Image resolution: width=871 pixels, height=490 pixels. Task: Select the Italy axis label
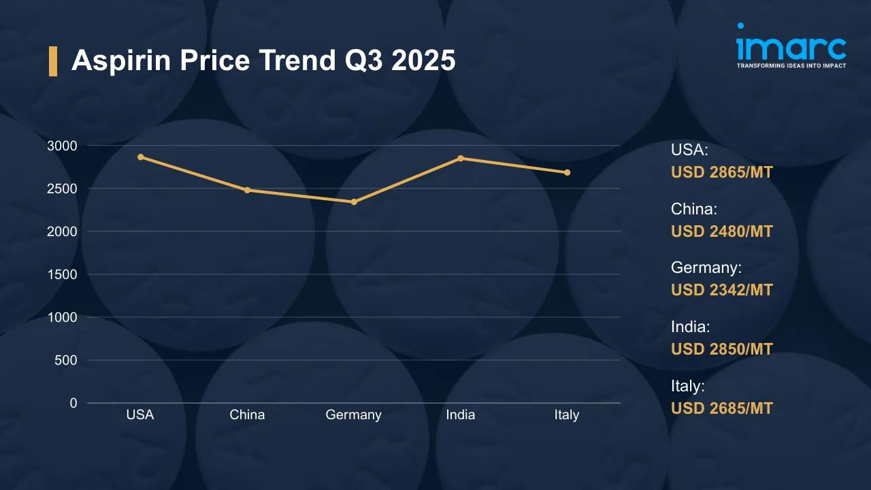coord(567,414)
